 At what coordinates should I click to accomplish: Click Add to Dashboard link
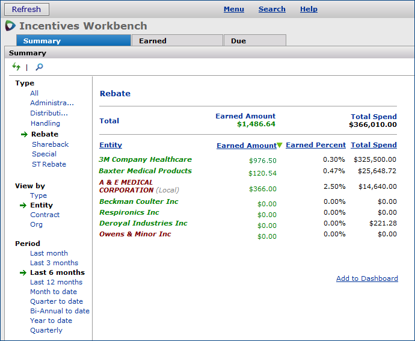tap(367, 278)
